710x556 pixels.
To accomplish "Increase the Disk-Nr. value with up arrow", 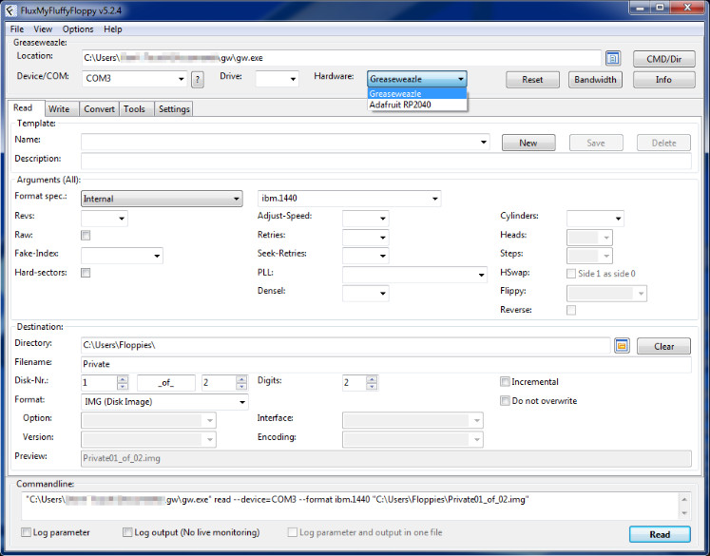I will (123, 379).
